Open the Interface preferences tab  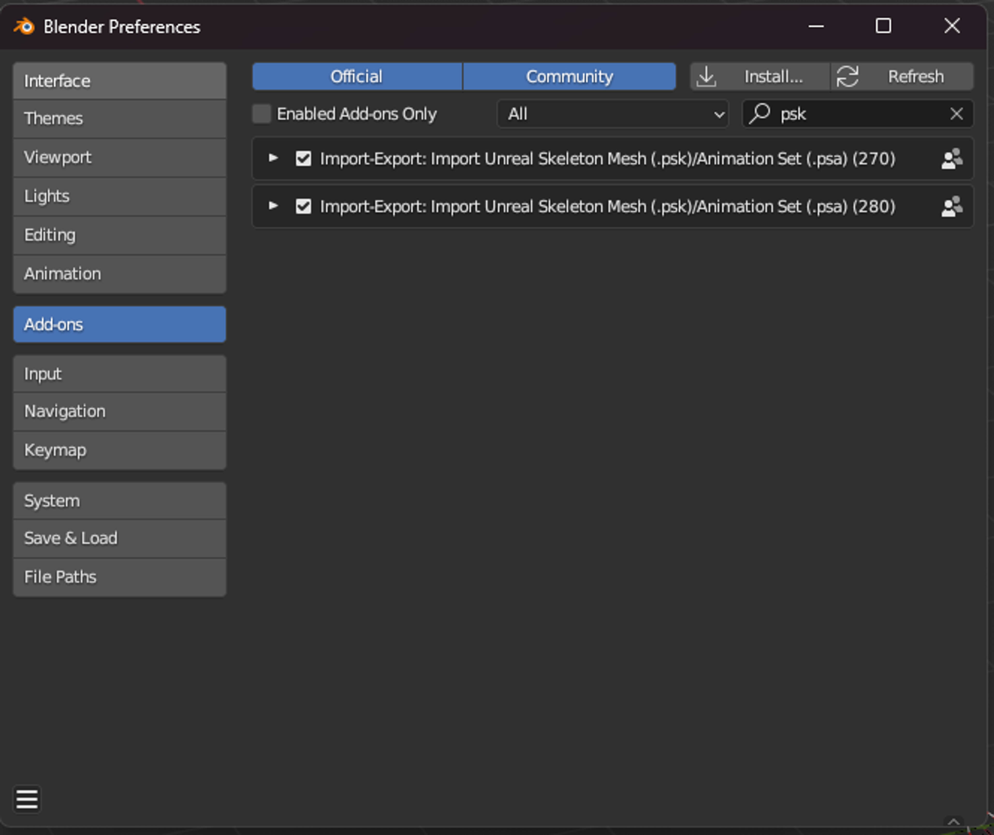pyautogui.click(x=119, y=81)
